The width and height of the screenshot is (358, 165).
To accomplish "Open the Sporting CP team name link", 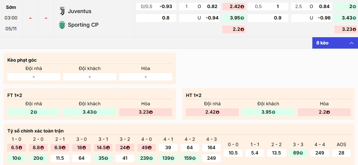I will point(83,25).
